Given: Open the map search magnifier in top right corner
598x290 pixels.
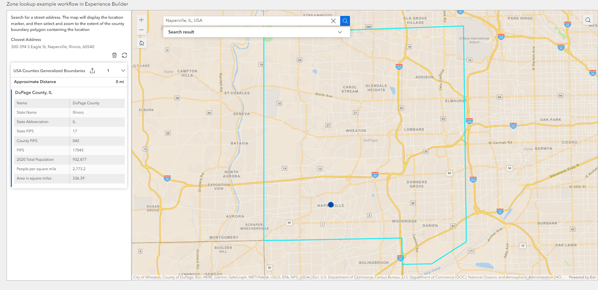Looking at the screenshot, I should coord(587,20).
